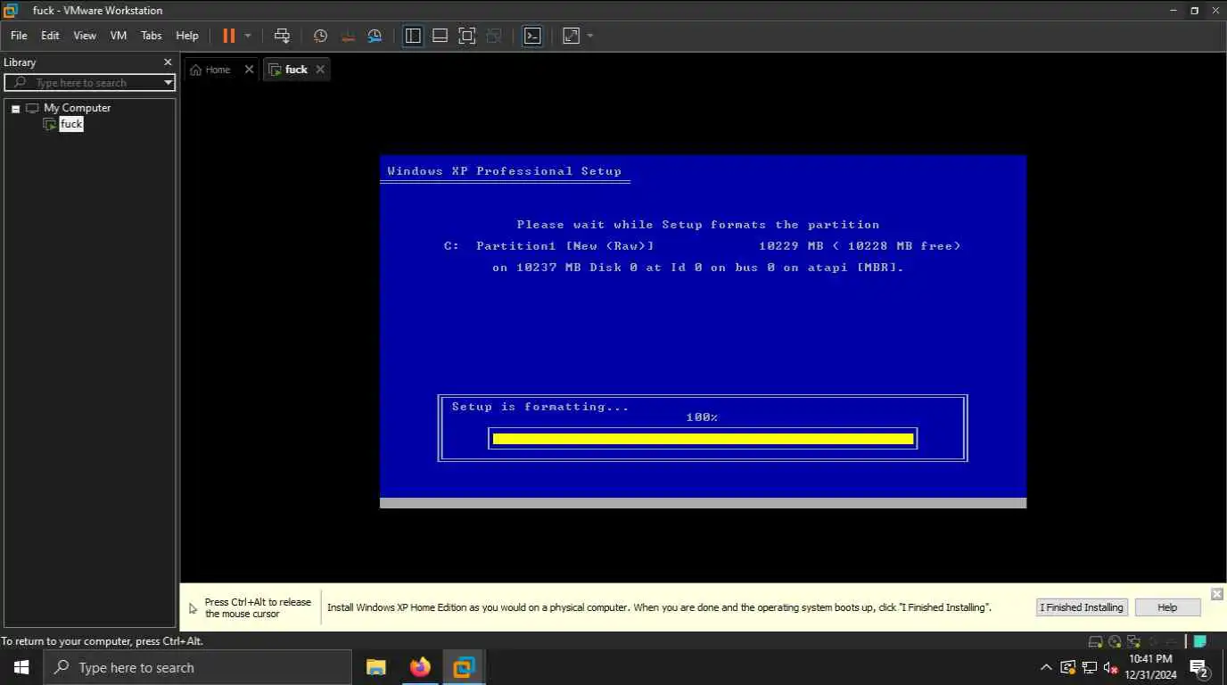This screenshot has height=685, width=1227.
Task: Open Firefox from the taskbar
Action: (x=420, y=667)
